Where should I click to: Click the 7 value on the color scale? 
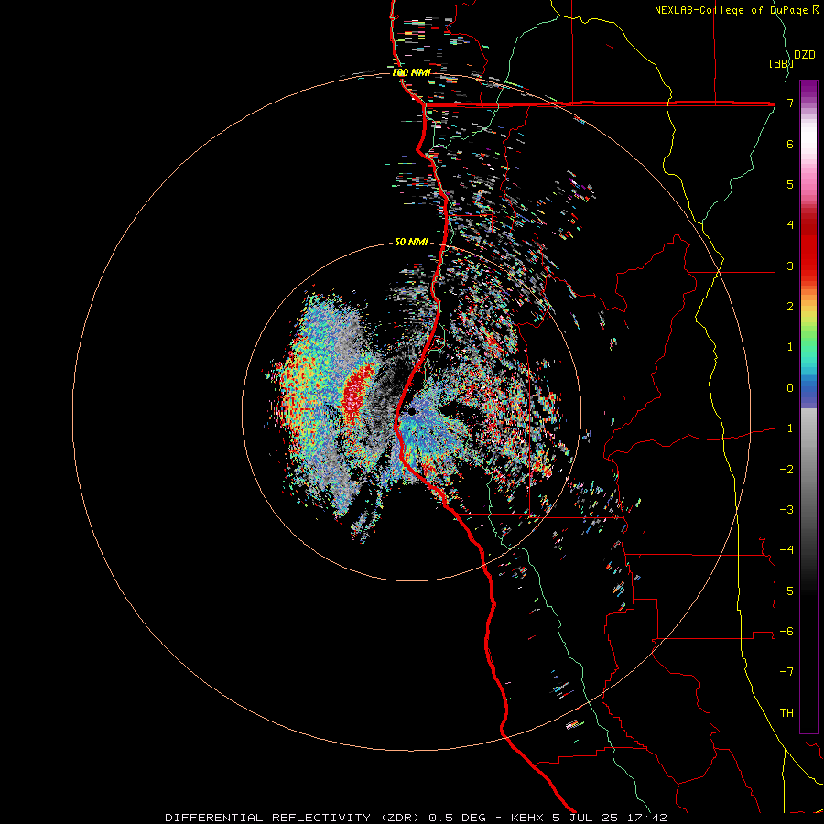pos(790,103)
